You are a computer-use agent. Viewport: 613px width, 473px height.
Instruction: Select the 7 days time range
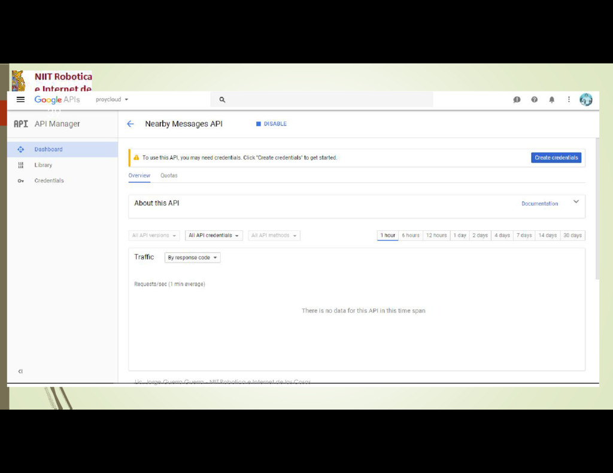pyautogui.click(x=524, y=236)
